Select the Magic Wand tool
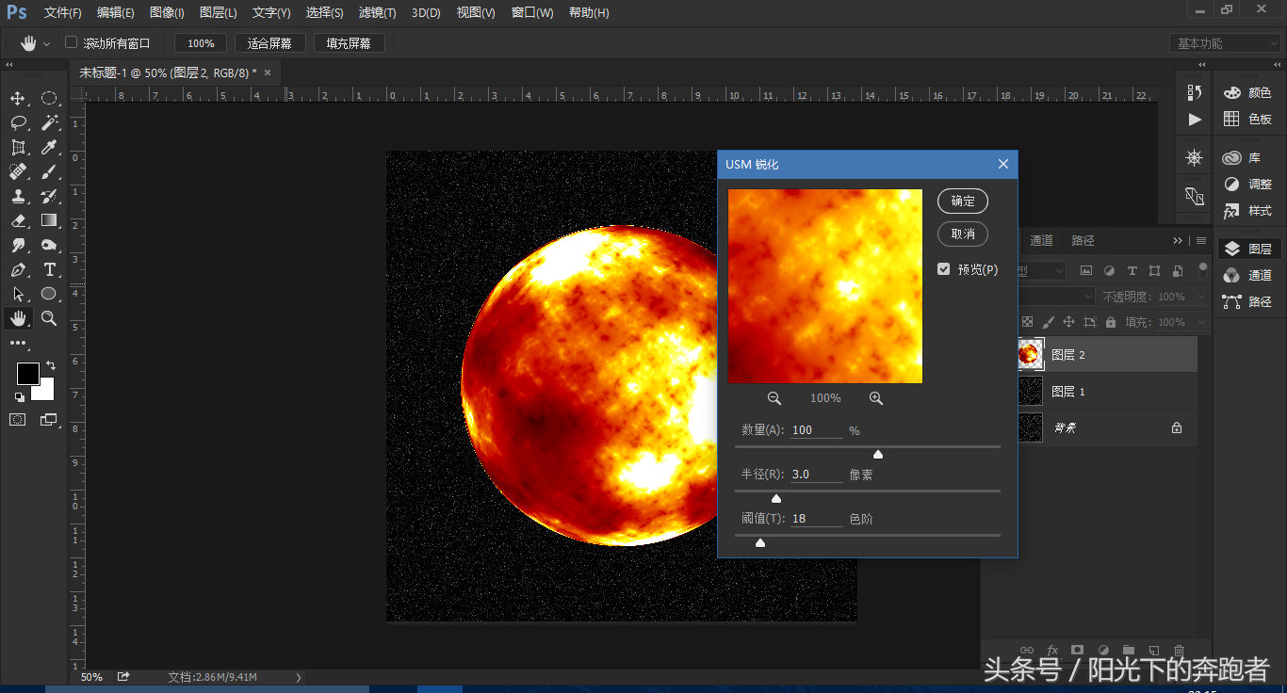The height and width of the screenshot is (693, 1287). click(x=49, y=123)
